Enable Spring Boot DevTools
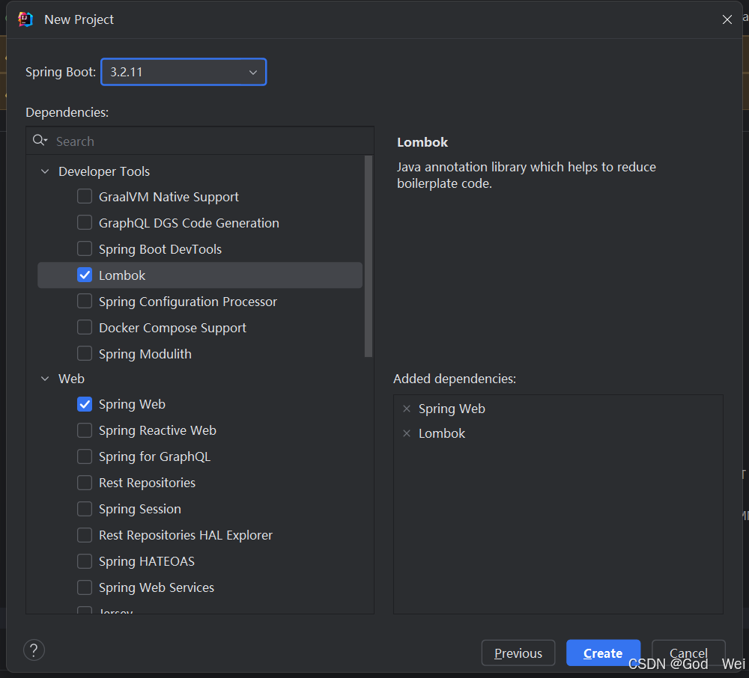 [85, 248]
